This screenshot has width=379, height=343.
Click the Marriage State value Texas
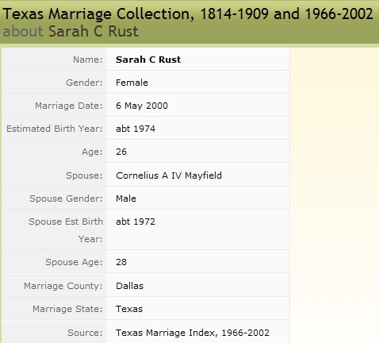pyautogui.click(x=129, y=309)
